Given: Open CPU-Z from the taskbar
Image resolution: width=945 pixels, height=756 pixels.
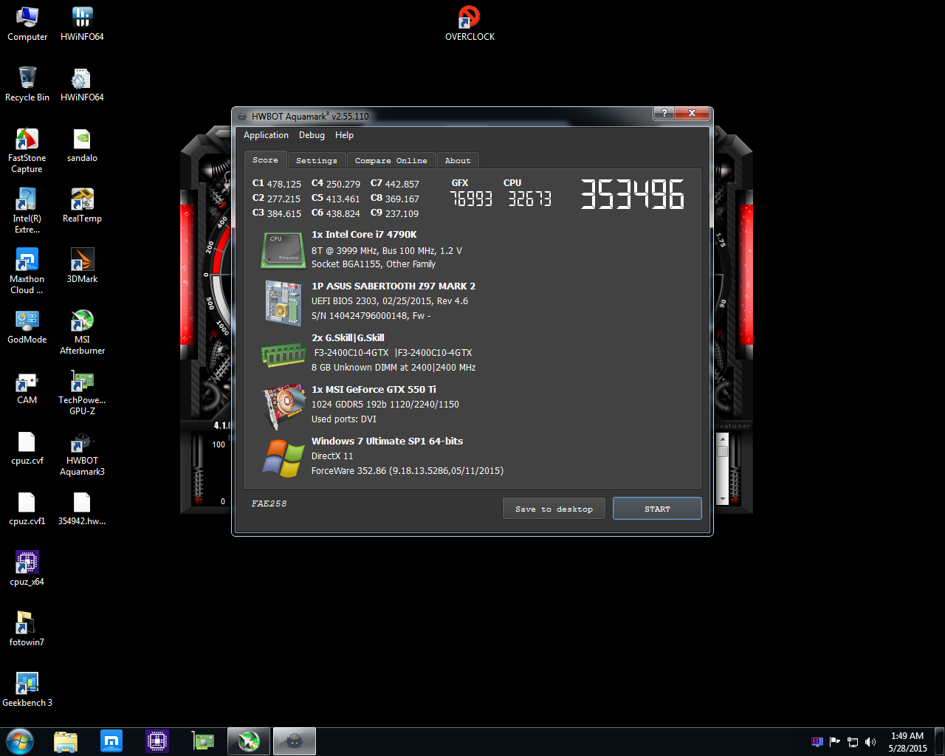Looking at the screenshot, I should 157,741.
